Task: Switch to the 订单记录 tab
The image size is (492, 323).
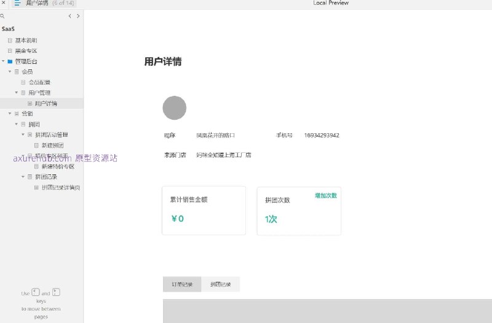Action: pyautogui.click(x=182, y=284)
